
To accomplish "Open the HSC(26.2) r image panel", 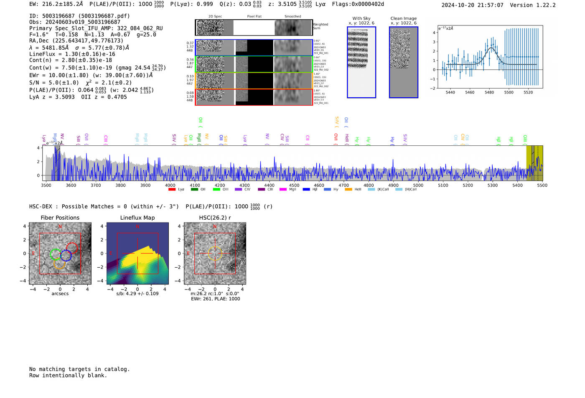I will (215, 254).
